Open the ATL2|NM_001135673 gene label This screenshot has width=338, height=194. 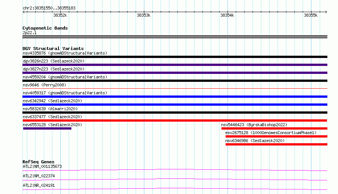click(x=42, y=166)
